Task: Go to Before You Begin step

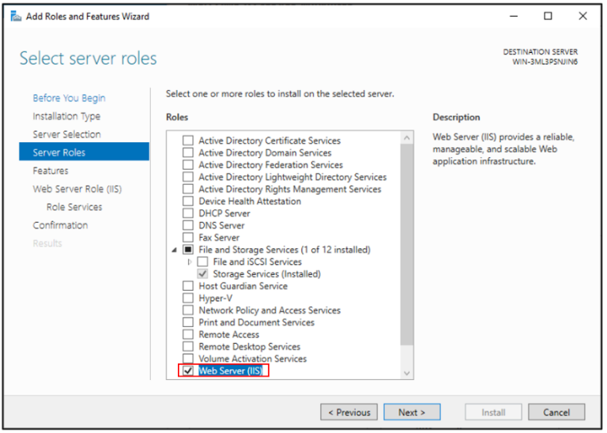Action: [69, 98]
